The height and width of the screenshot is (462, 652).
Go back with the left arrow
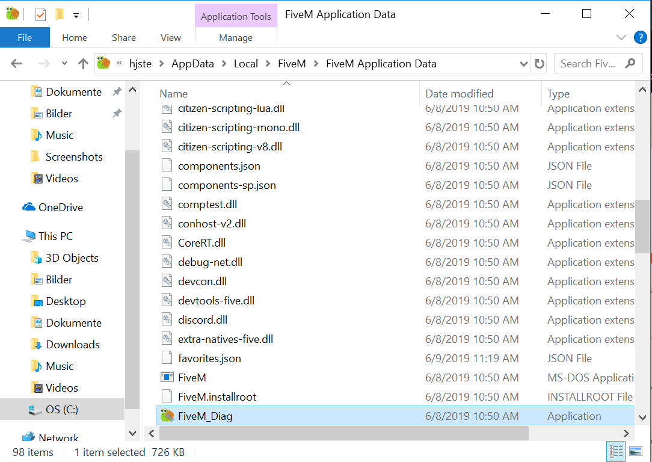click(17, 64)
